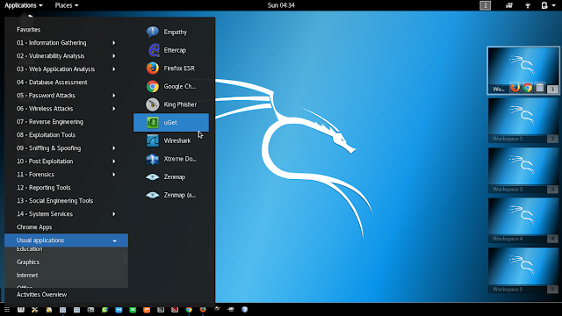This screenshot has width=562, height=316.
Task: Click the camera recording icon in top bar
Action: pyautogui.click(x=509, y=5)
